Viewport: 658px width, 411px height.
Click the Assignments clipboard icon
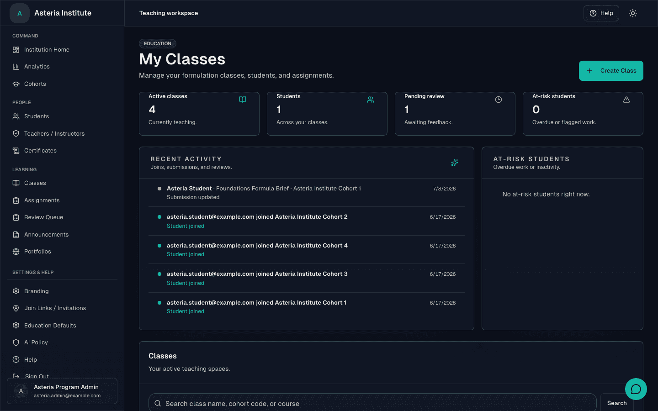pos(16,200)
